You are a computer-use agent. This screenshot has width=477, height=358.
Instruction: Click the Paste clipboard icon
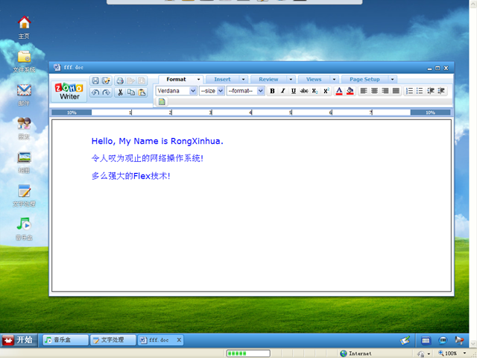click(142, 92)
